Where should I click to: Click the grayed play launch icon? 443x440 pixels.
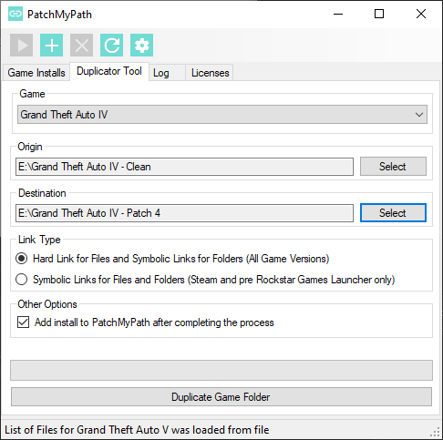tap(21, 46)
